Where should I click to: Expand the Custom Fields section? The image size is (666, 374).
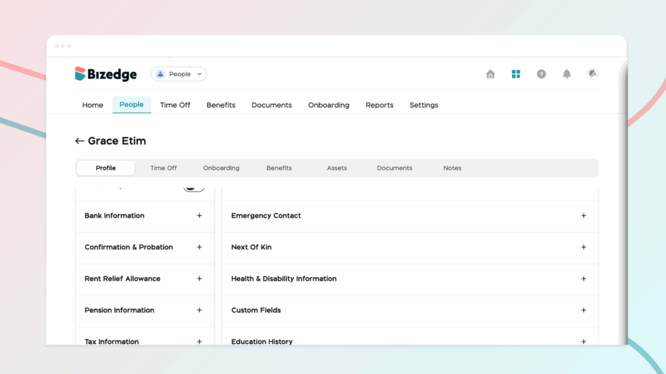583,310
